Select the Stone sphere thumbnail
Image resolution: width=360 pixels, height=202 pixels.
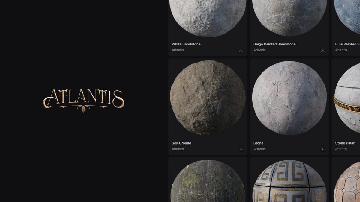click(289, 98)
